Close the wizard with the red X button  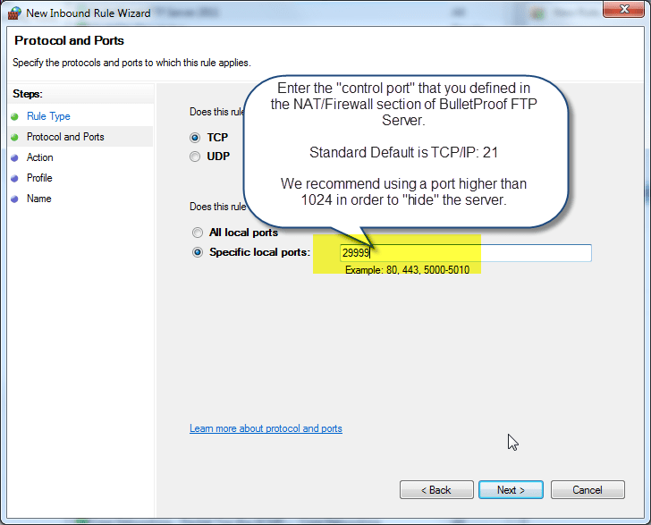click(x=623, y=9)
